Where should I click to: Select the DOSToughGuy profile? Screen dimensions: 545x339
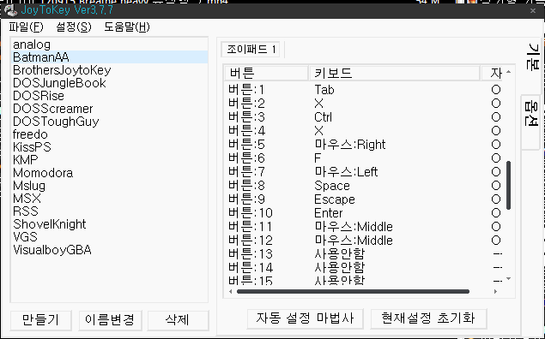point(110,122)
